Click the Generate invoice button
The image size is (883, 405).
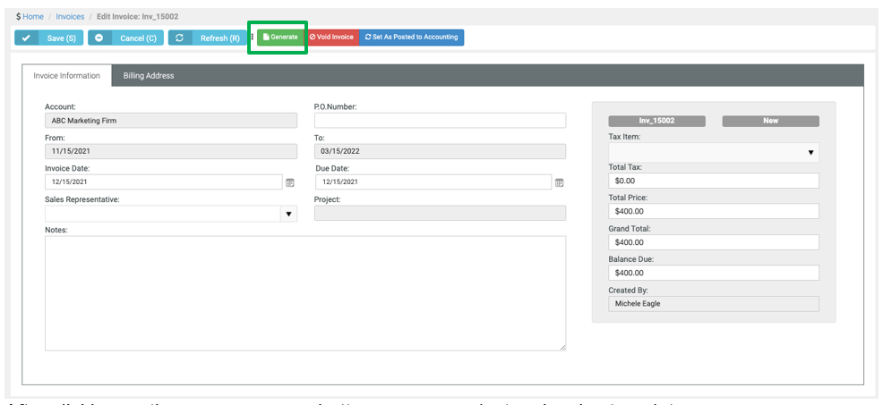[x=279, y=38]
